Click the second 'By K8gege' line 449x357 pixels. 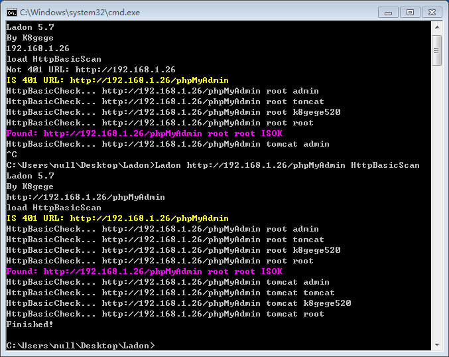[30, 186]
